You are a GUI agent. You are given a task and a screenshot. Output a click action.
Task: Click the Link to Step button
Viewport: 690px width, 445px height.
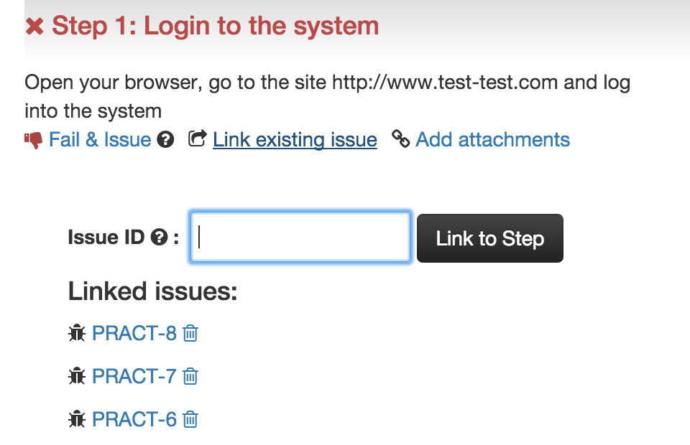(489, 238)
